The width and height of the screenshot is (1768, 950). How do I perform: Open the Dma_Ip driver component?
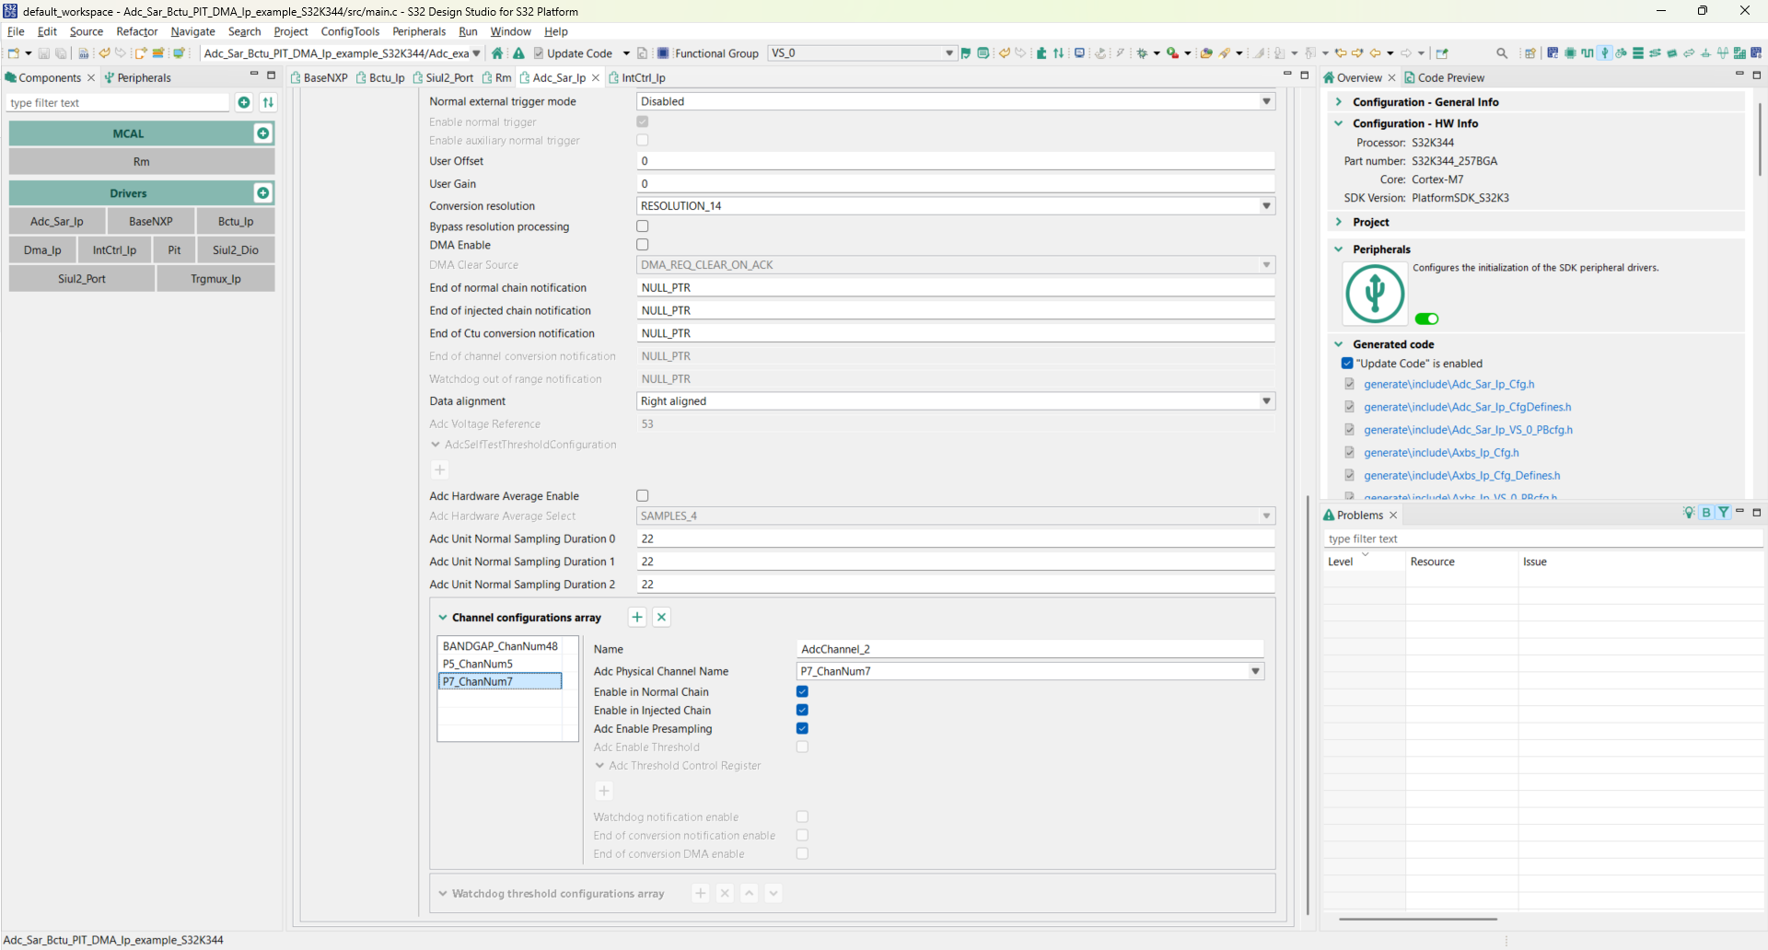click(x=42, y=250)
